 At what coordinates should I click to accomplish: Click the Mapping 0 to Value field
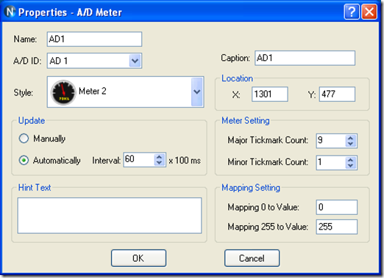point(337,208)
